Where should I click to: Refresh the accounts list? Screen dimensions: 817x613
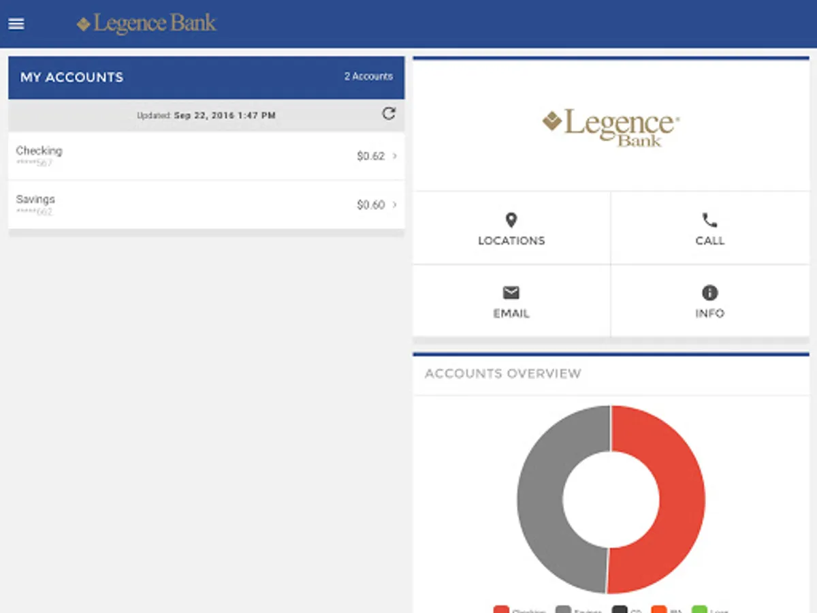point(389,114)
